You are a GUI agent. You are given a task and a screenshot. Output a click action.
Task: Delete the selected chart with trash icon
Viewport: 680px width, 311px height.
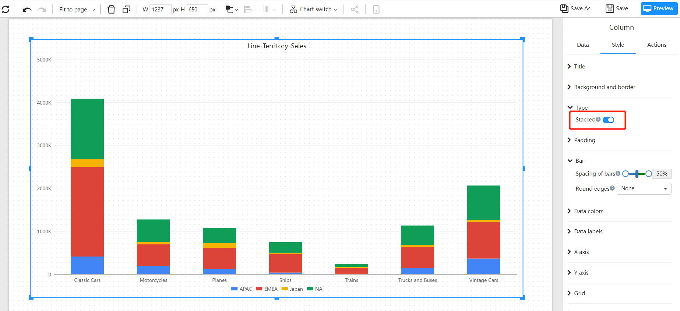tap(111, 9)
